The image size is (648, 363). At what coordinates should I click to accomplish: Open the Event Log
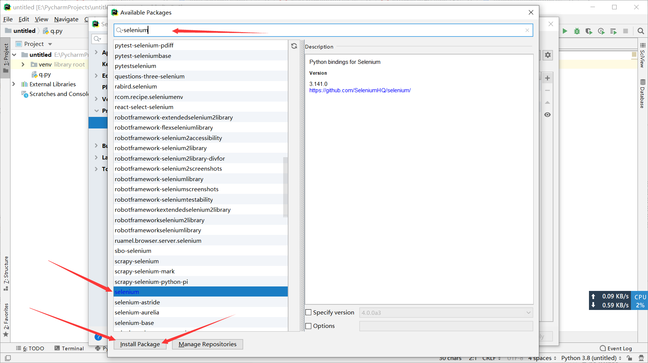(616, 348)
